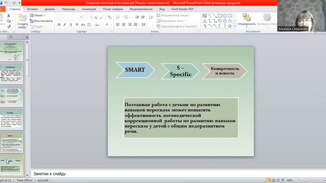This screenshot has height=183, width=326.
Task: Select the triangle shape
Action: click(x=205, y=21)
